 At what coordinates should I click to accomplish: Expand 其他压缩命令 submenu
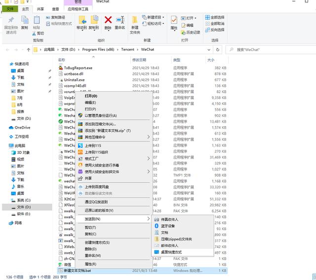(x=114, y=137)
